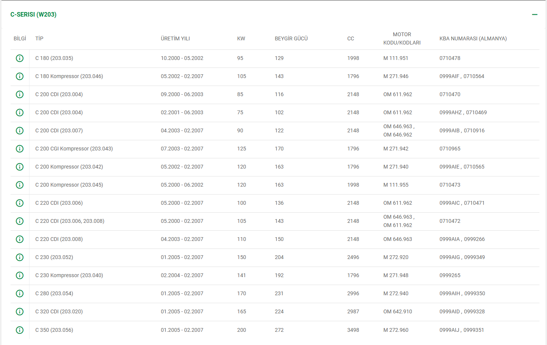Click the C-SERISI (W203) section title
The width and height of the screenshot is (547, 345).
(34, 15)
